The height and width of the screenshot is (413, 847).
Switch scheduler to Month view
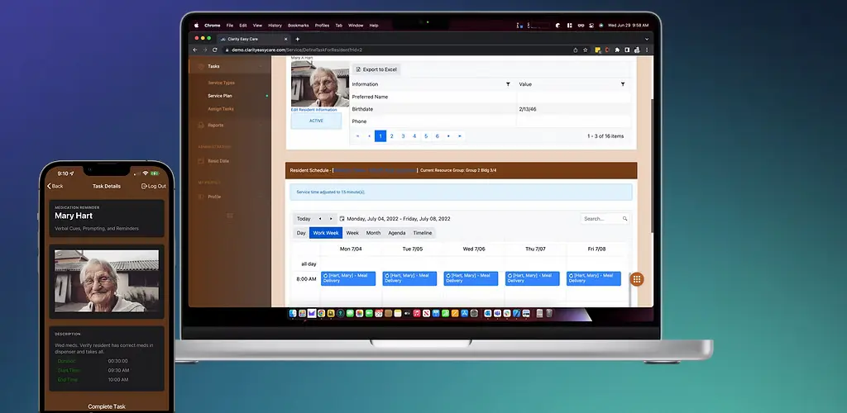(373, 233)
